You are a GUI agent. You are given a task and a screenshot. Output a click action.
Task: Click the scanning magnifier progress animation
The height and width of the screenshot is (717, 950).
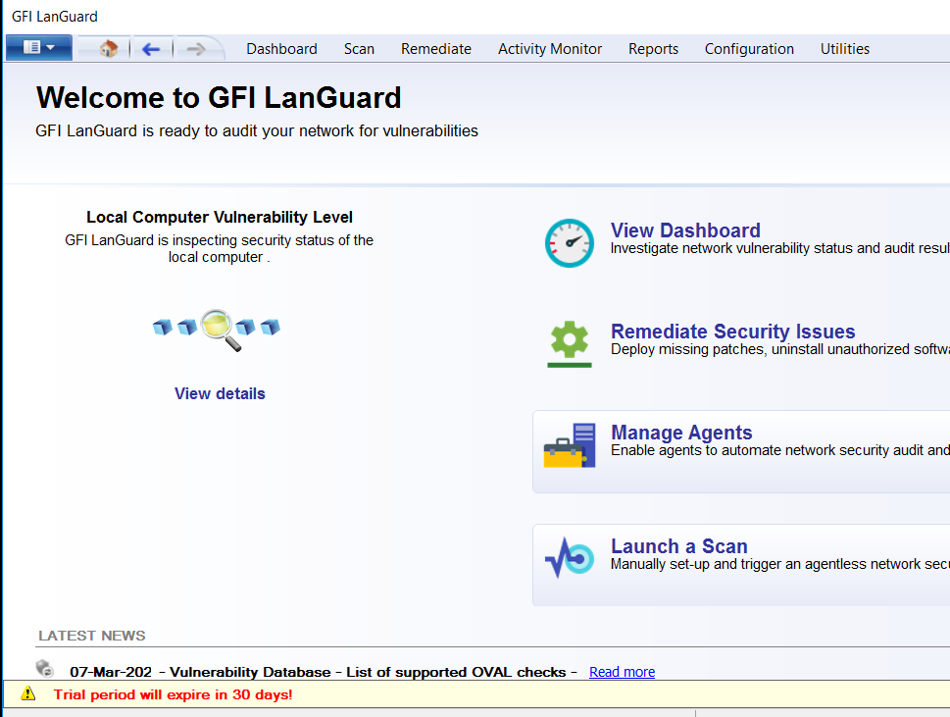coord(217,330)
